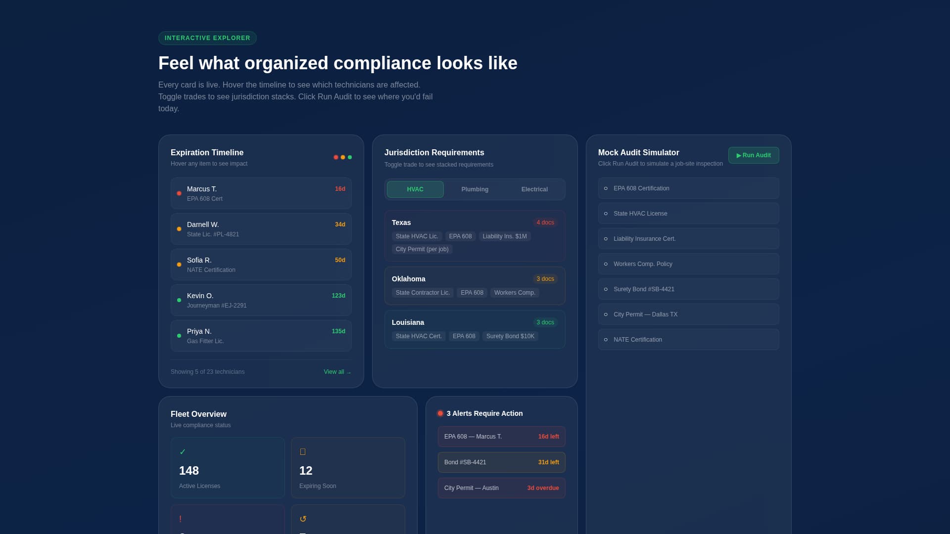The width and height of the screenshot is (950, 534).
Task: Switch to the Plumbing trade tab
Action: [475, 189]
